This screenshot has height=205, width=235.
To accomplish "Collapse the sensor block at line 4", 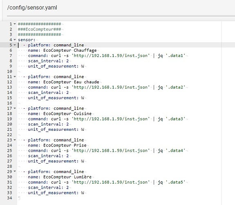I will pos(15,40).
